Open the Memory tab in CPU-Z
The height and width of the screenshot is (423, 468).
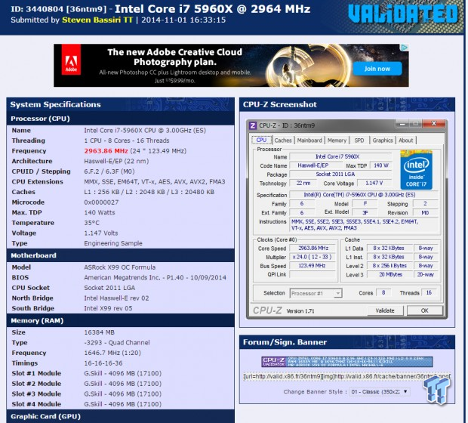point(337,140)
